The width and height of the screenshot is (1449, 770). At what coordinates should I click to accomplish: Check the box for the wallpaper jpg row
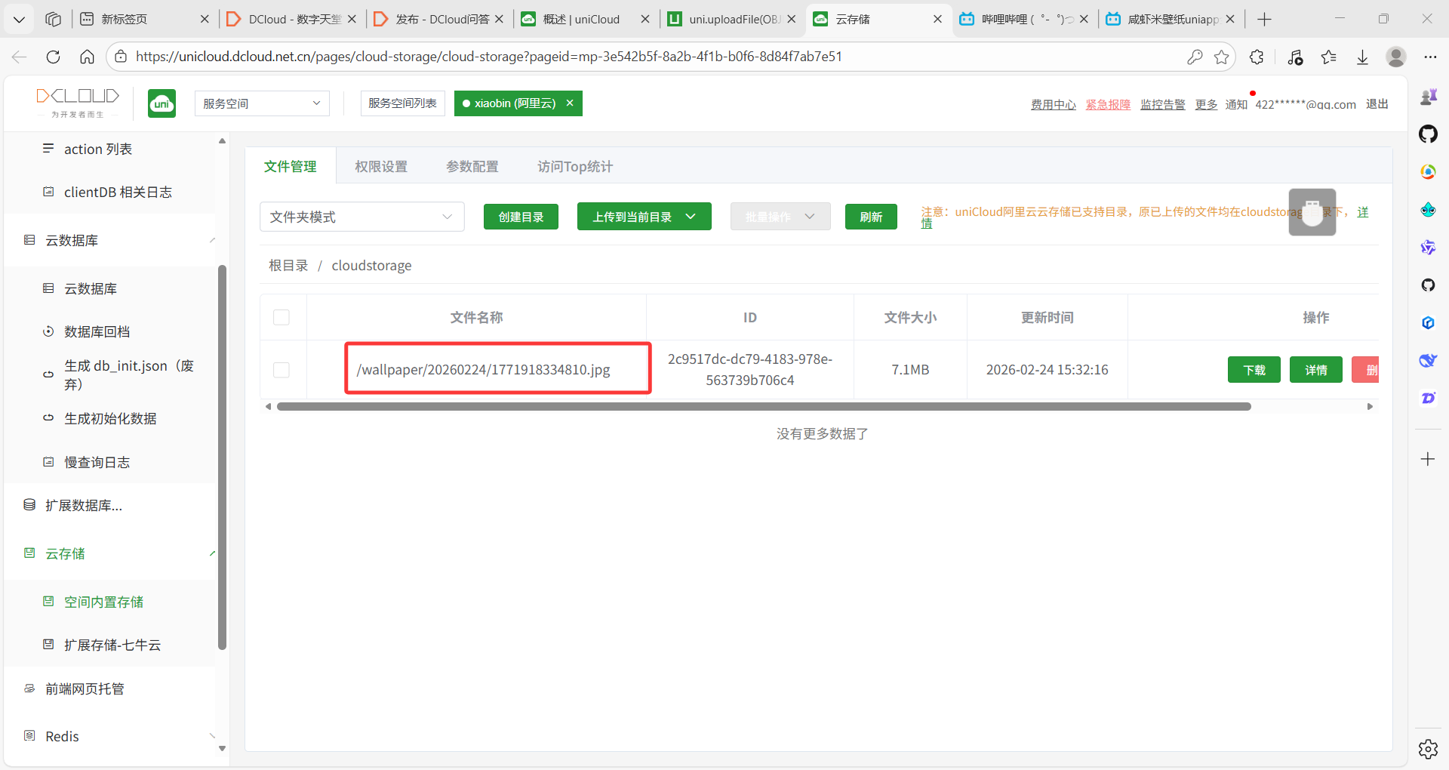(281, 370)
